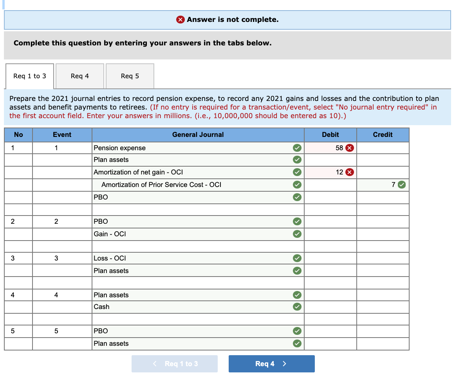Click the green check beside the last Plan assets row
The width and height of the screenshot is (455, 381).
pos(297,343)
